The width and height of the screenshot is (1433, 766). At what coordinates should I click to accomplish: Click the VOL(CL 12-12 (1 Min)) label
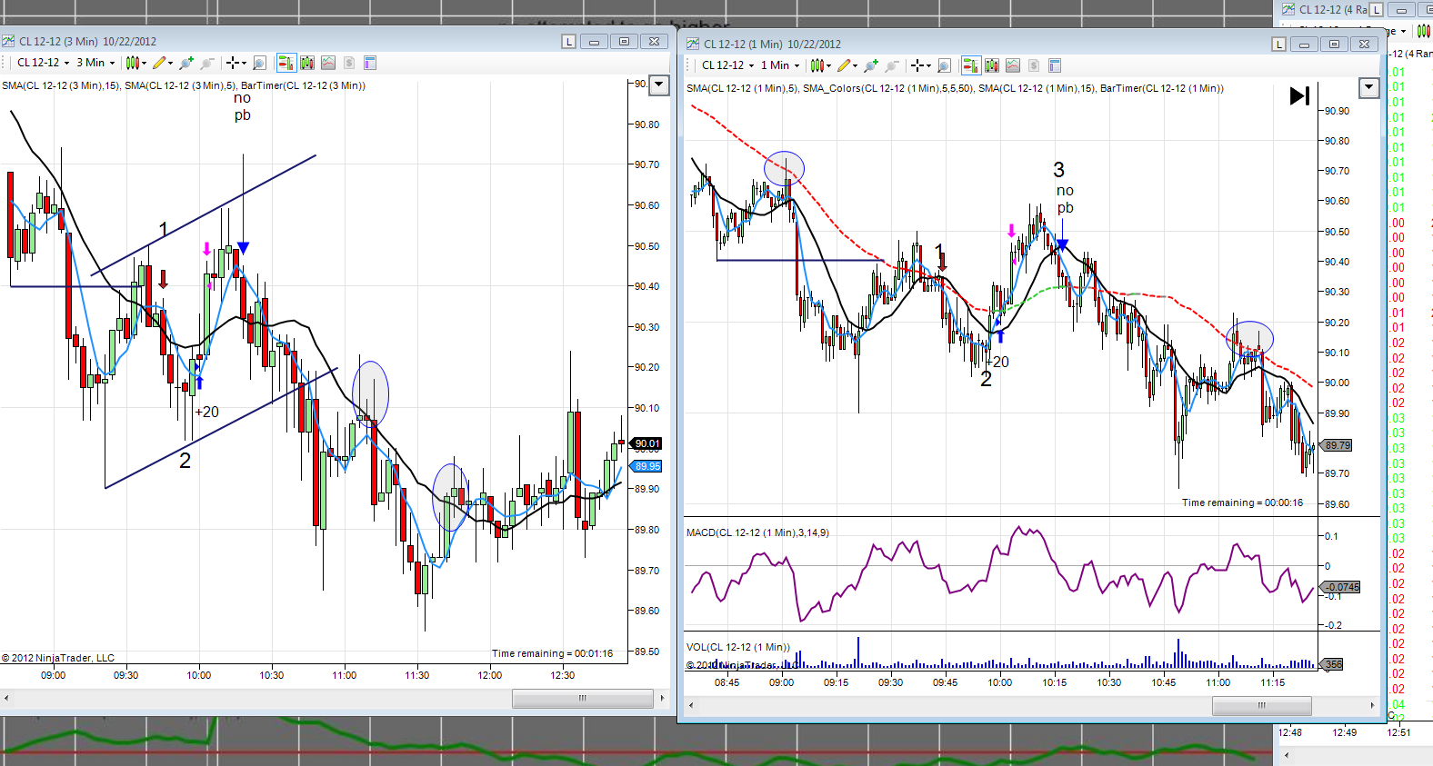point(738,647)
